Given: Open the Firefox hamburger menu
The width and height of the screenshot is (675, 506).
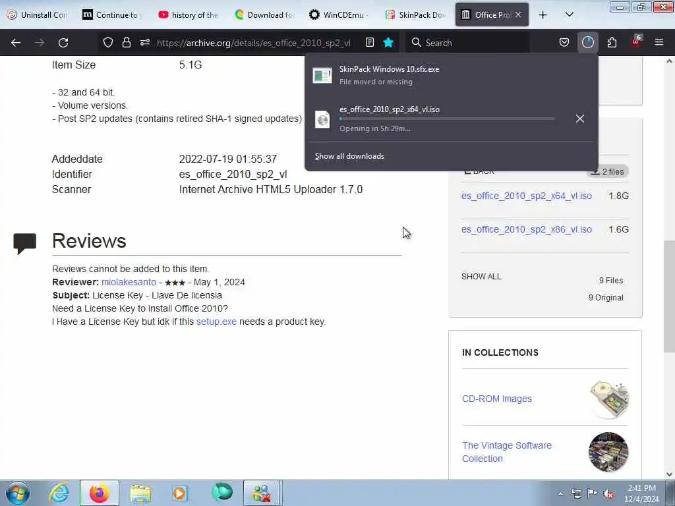Looking at the screenshot, I should tap(659, 42).
